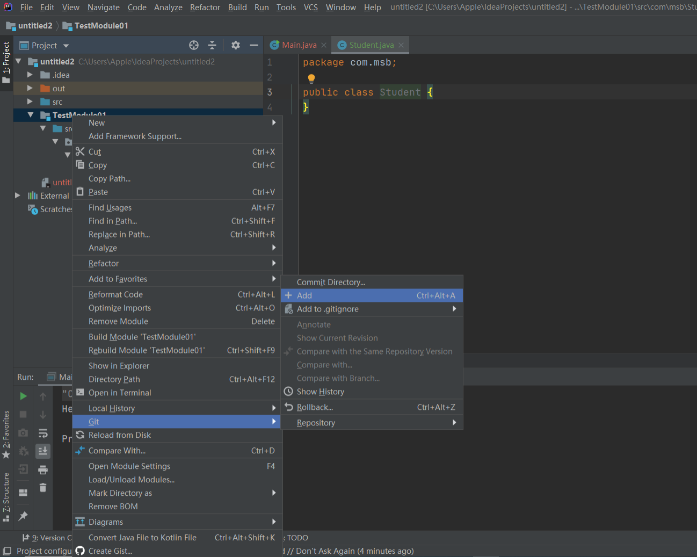Image resolution: width=697 pixels, height=557 pixels.
Task: Choose Compare With... item
Action: point(177,451)
